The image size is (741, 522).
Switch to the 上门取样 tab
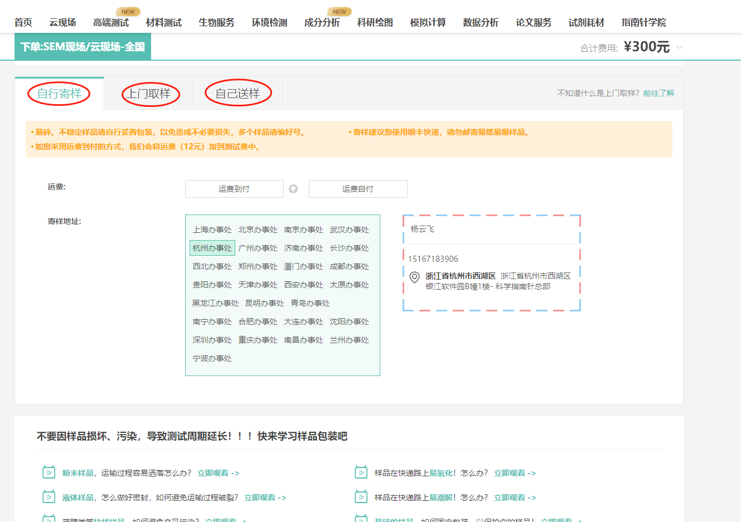[x=151, y=93]
